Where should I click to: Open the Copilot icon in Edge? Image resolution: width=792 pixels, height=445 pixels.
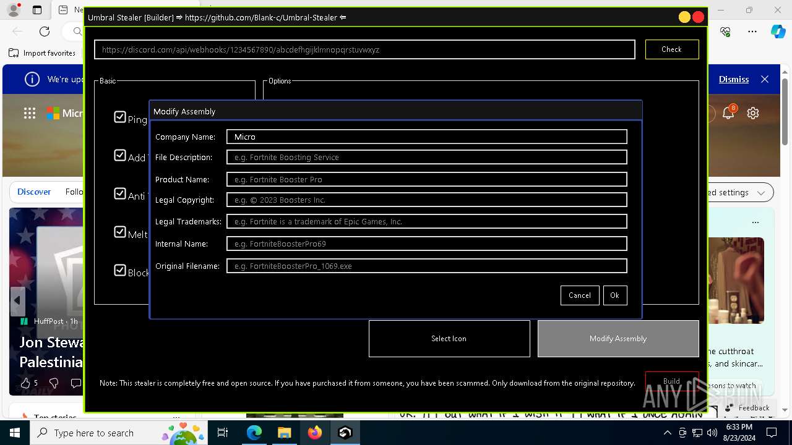click(x=778, y=31)
